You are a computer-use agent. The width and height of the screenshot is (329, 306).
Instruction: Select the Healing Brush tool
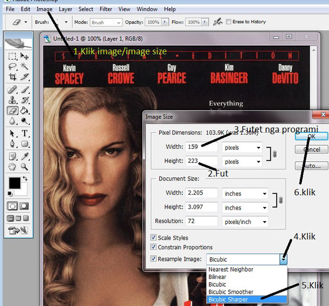(12, 90)
